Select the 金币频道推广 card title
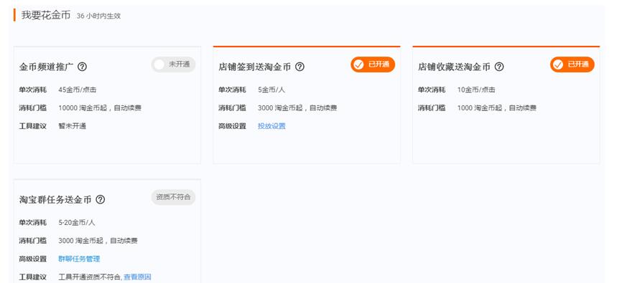 (x=46, y=67)
